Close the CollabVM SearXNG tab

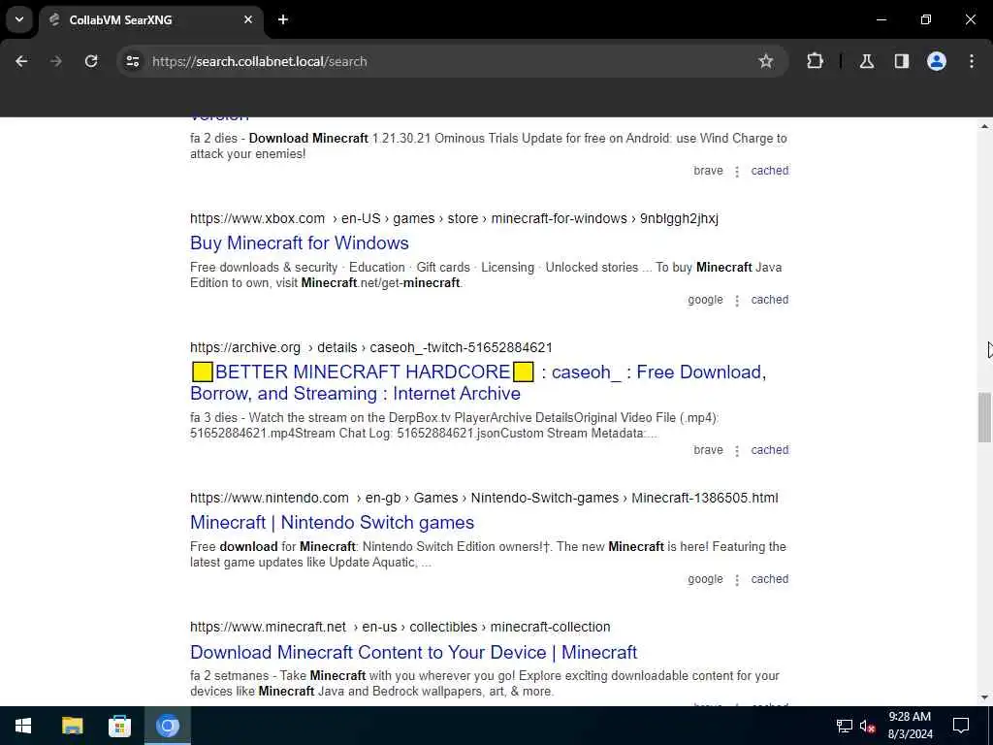[248, 19]
